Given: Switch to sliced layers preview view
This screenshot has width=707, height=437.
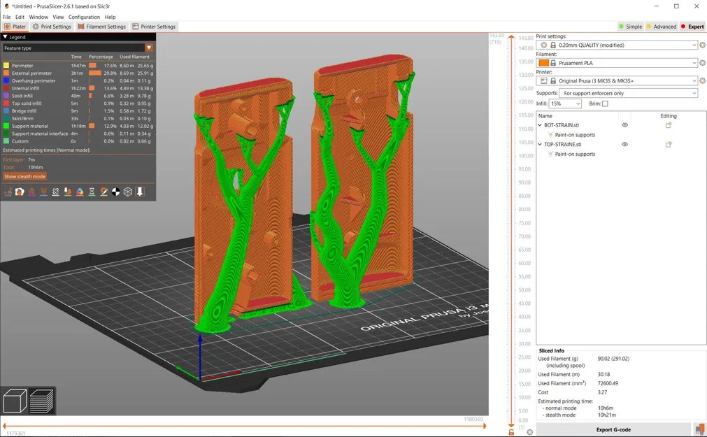Looking at the screenshot, I should click(x=42, y=401).
